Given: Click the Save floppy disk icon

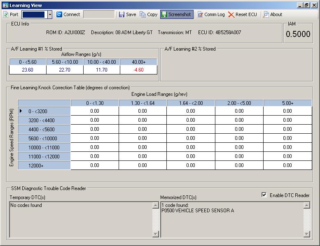Looking at the screenshot, I should (x=121, y=14).
